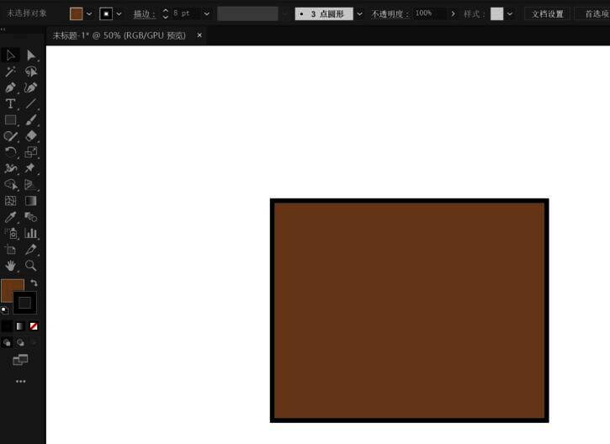
Task: Select the Perspective Grid tool
Action: coord(31,185)
